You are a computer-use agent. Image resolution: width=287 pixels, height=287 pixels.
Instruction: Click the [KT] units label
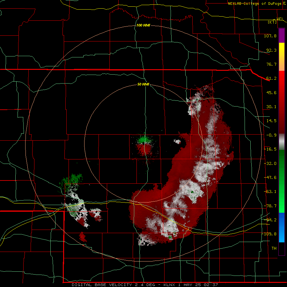(272, 22)
